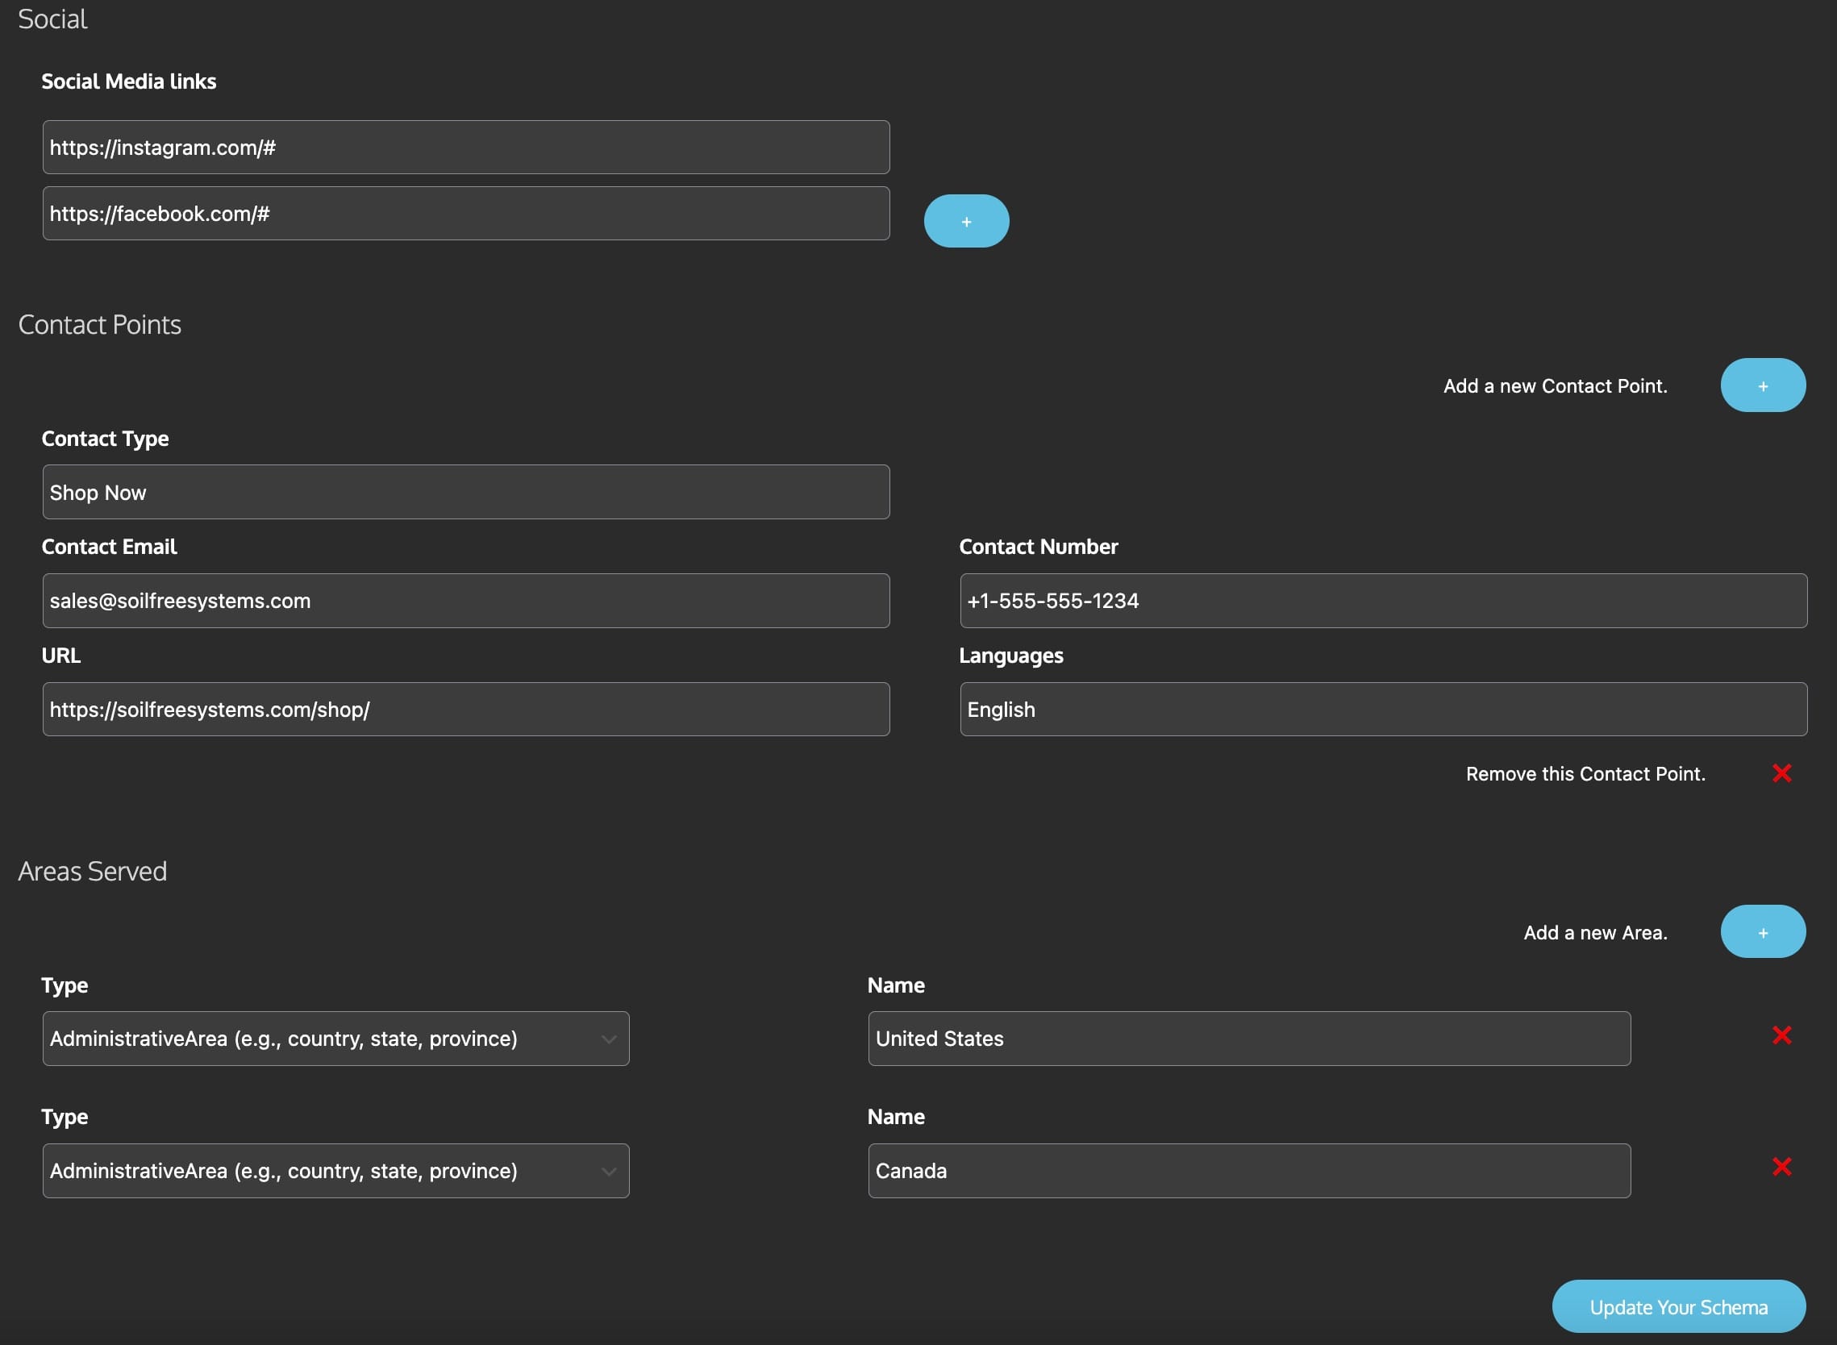
Task: Click the Add a new Contact Point label
Action: 1555,385
